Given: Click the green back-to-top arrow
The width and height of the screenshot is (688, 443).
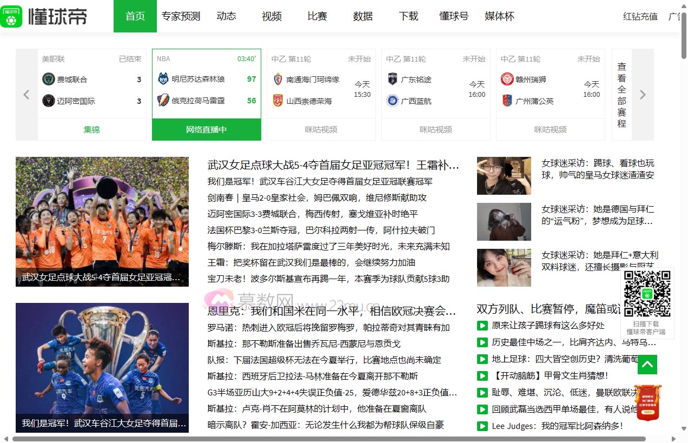Looking at the screenshot, I should click(x=647, y=365).
